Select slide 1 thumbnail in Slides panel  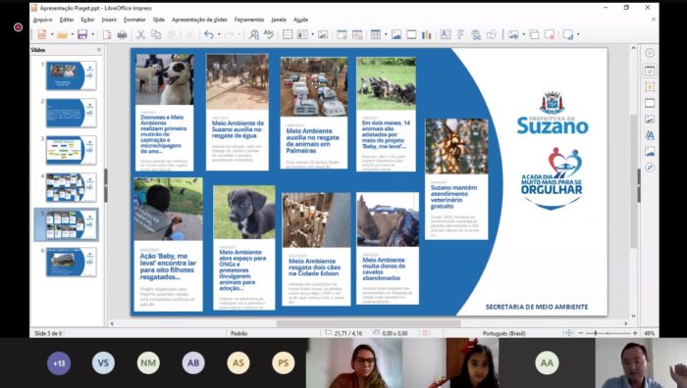pyautogui.click(x=71, y=75)
